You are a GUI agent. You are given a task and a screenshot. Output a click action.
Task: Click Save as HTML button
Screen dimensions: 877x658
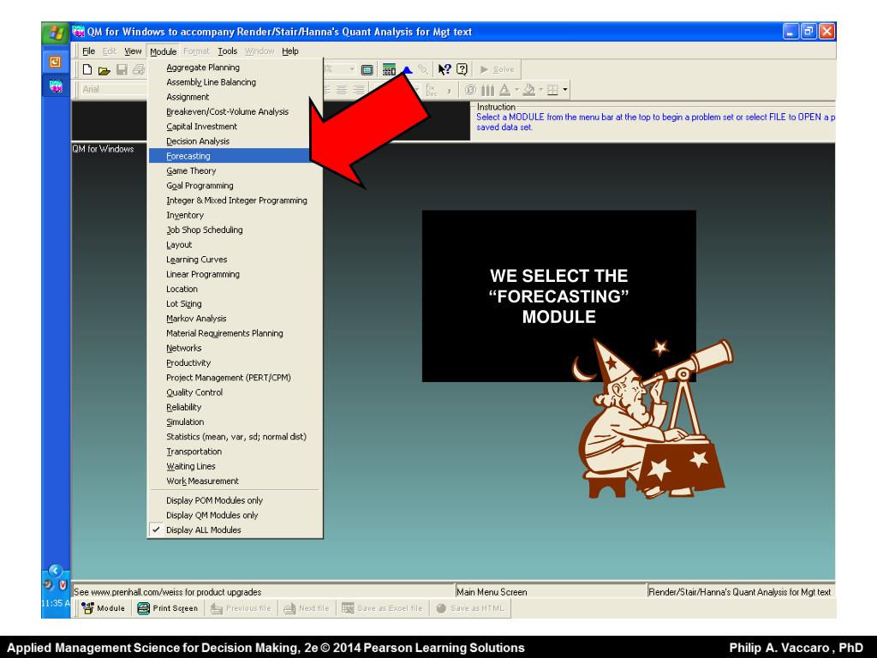click(x=470, y=608)
